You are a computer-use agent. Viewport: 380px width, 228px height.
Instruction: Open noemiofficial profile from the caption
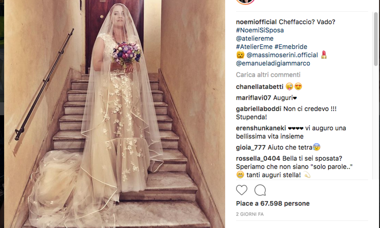(256, 22)
